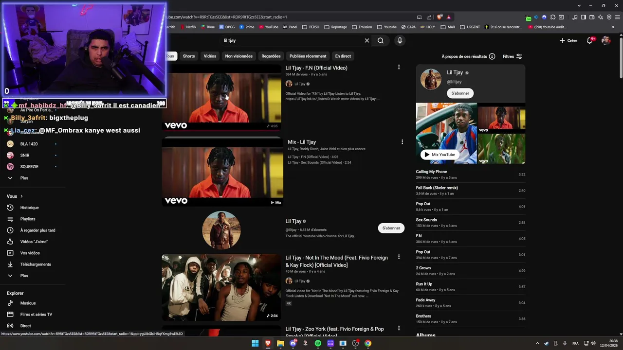This screenshot has height=350, width=623.
Task: Open the account avatar menu
Action: pyautogui.click(x=606, y=40)
